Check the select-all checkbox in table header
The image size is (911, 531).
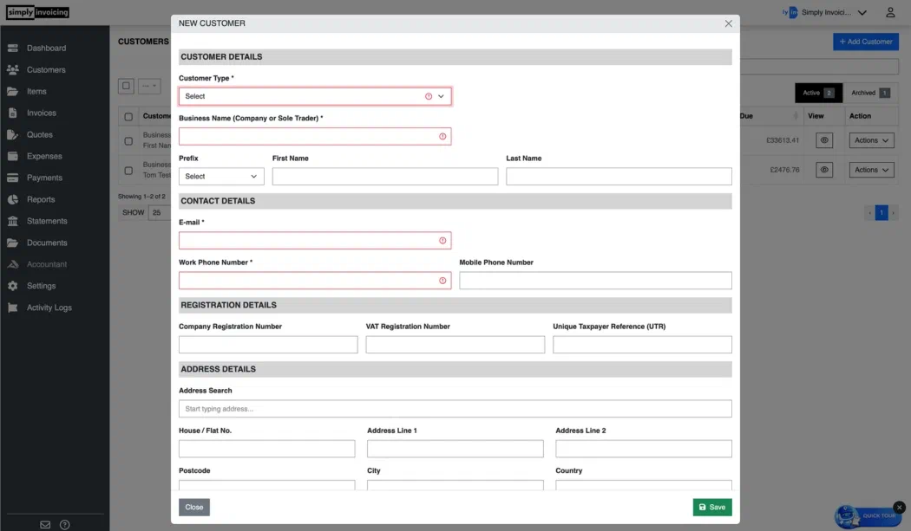pos(128,116)
